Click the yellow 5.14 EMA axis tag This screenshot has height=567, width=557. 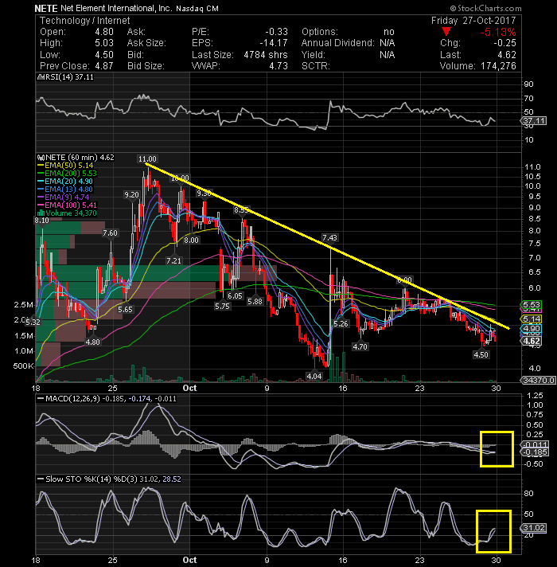point(531,319)
